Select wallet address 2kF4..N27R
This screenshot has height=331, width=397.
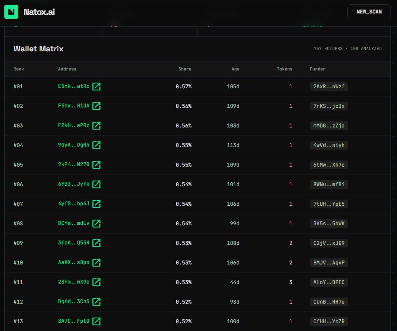pos(74,165)
